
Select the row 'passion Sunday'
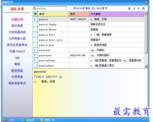[x=88, y=24]
